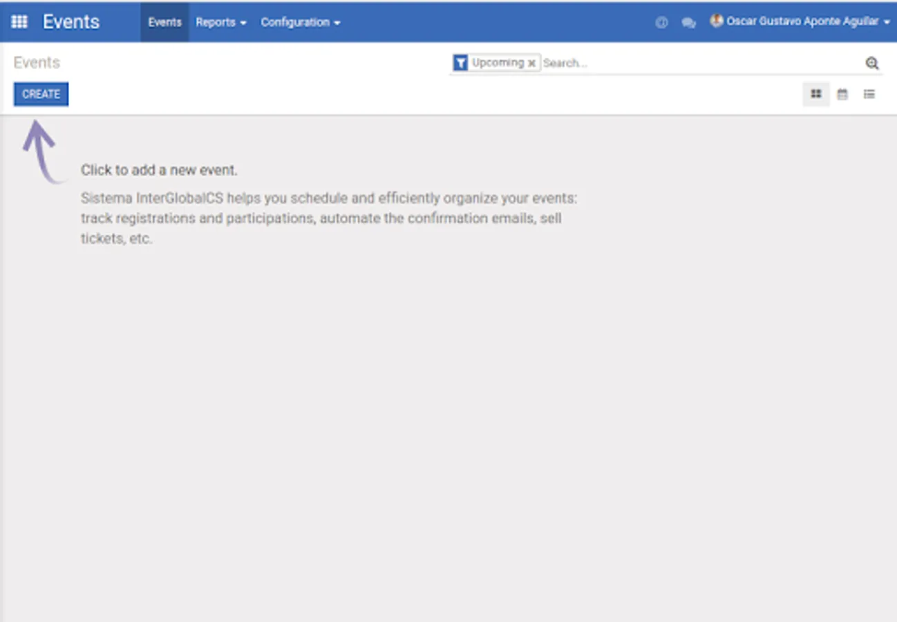Viewport: 897px width, 622px height.
Task: Expand the Configuration dropdown menu
Action: point(301,22)
